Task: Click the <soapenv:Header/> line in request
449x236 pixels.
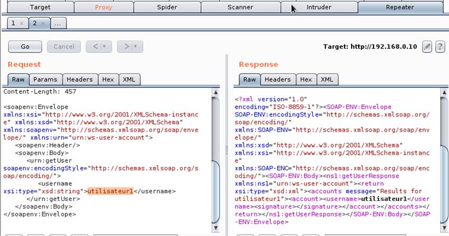Action: tap(48, 145)
